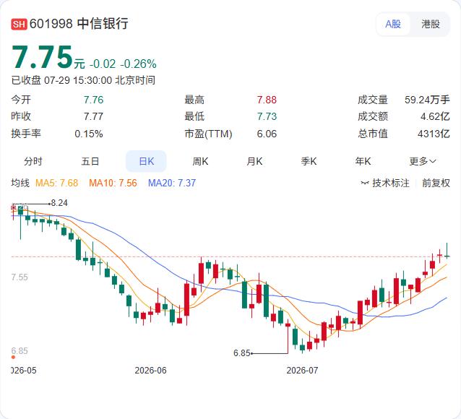Click the 最低 value 7.73

tap(267, 117)
